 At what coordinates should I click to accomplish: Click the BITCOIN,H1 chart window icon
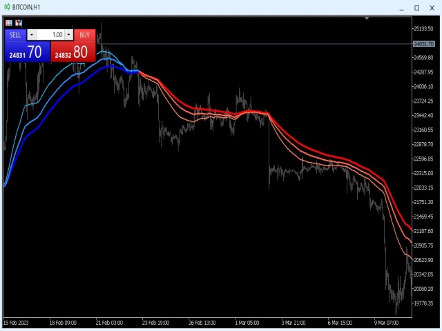pyautogui.click(x=7, y=7)
